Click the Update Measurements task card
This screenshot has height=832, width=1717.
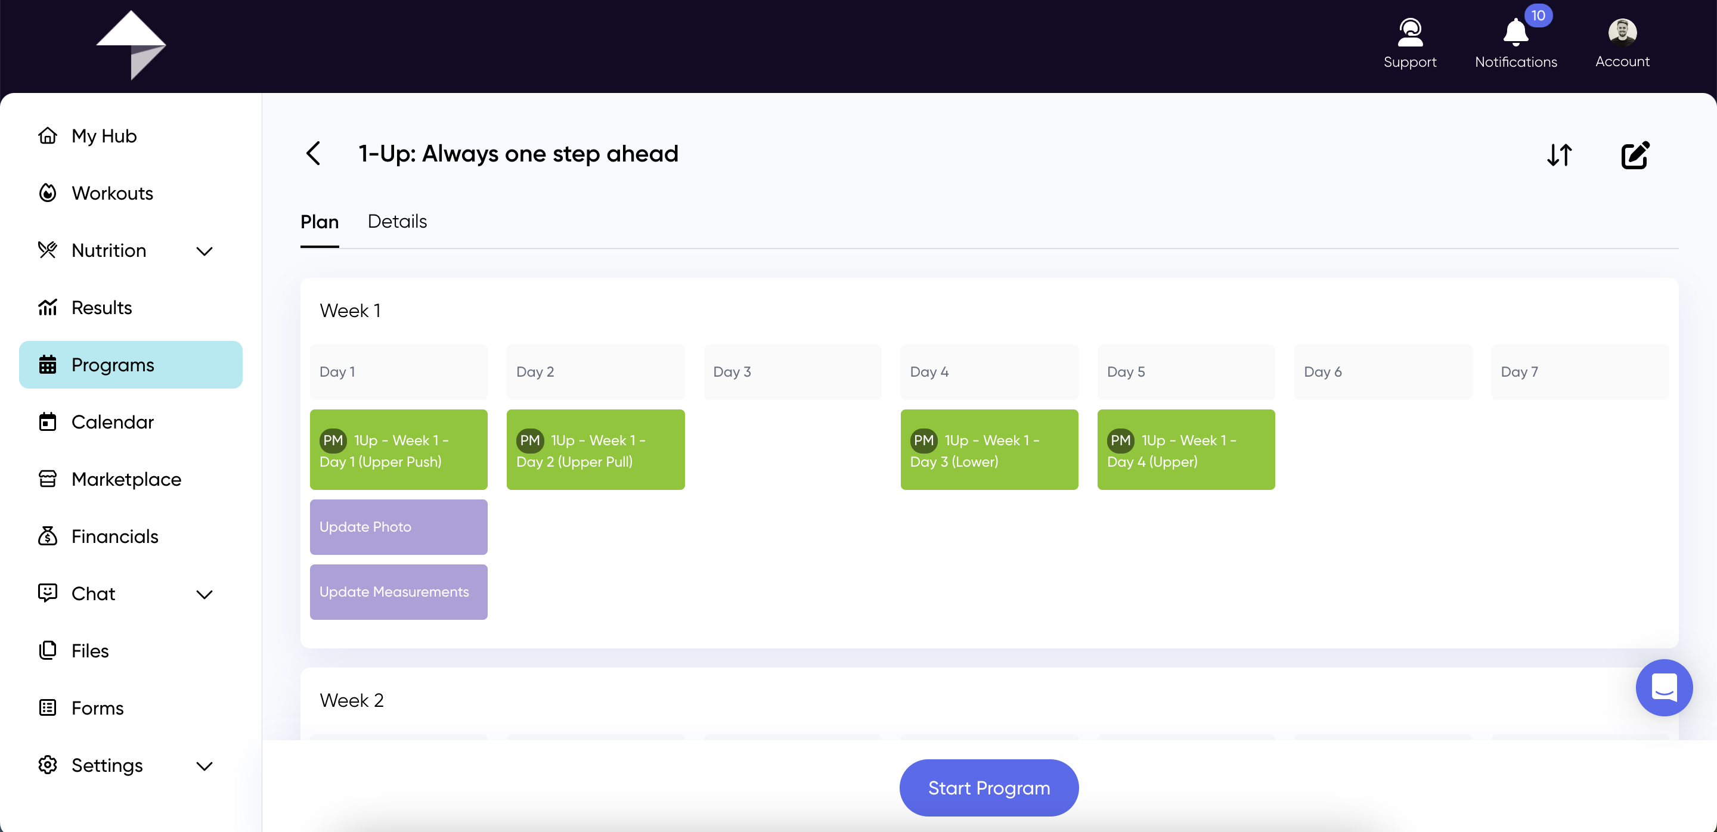399,592
